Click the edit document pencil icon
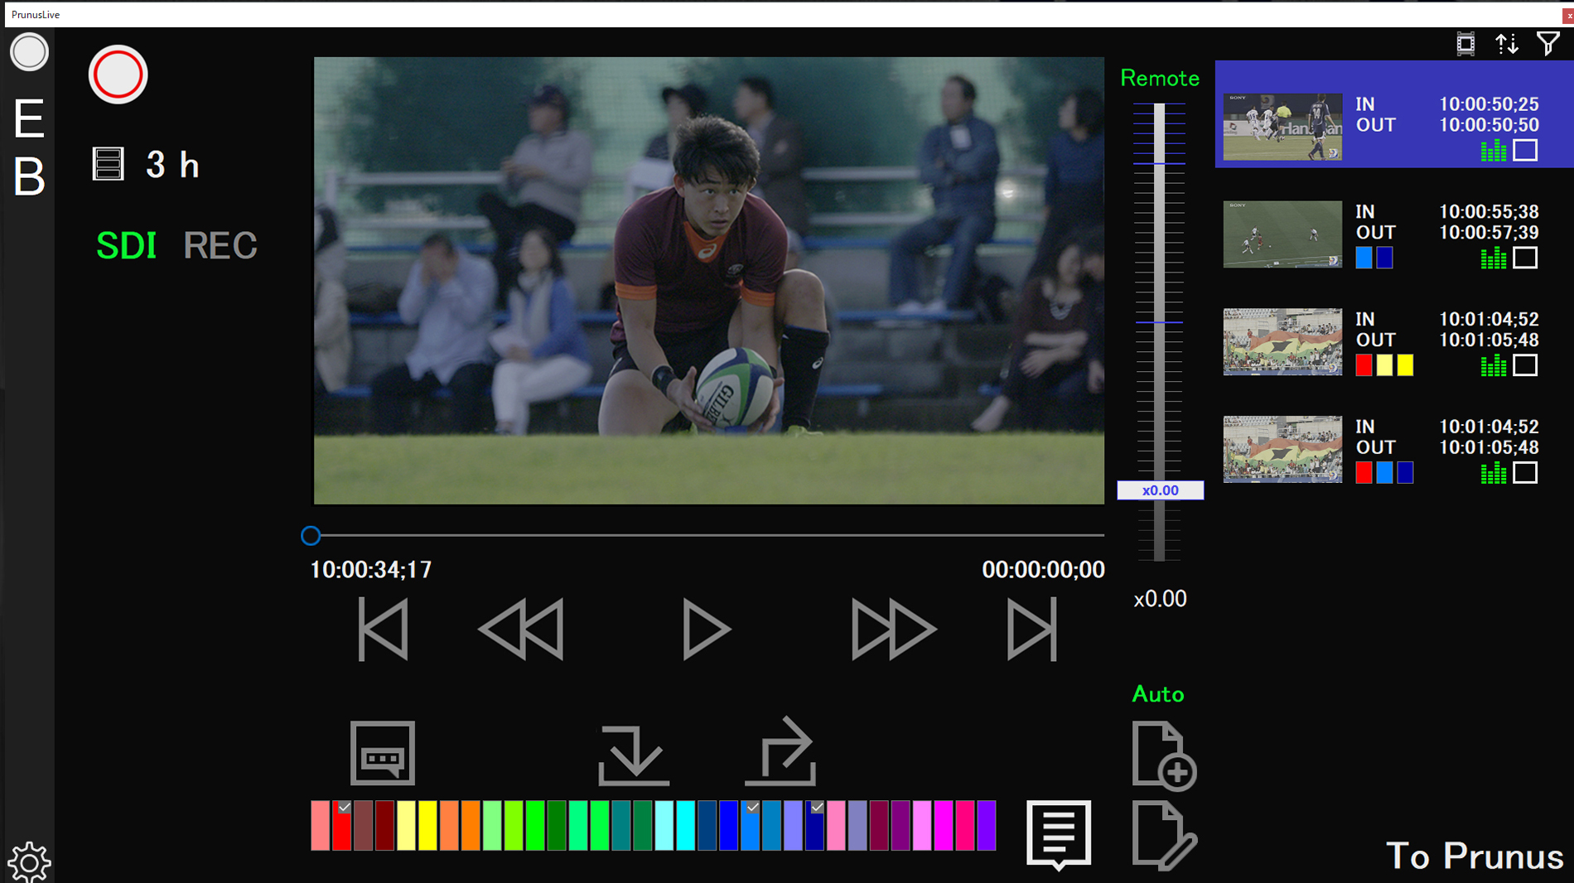The width and height of the screenshot is (1574, 883). [1163, 835]
